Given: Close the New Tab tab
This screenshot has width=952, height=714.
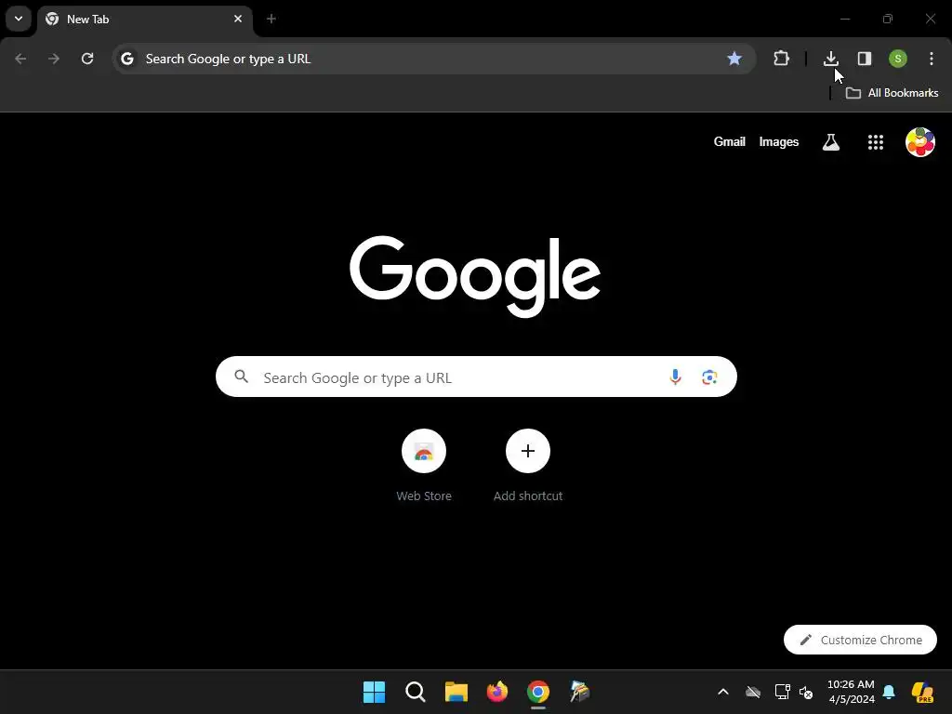Looking at the screenshot, I should (x=238, y=19).
